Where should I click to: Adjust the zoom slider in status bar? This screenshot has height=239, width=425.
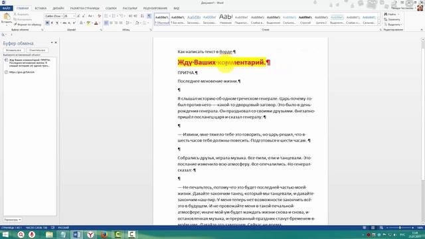point(400,228)
